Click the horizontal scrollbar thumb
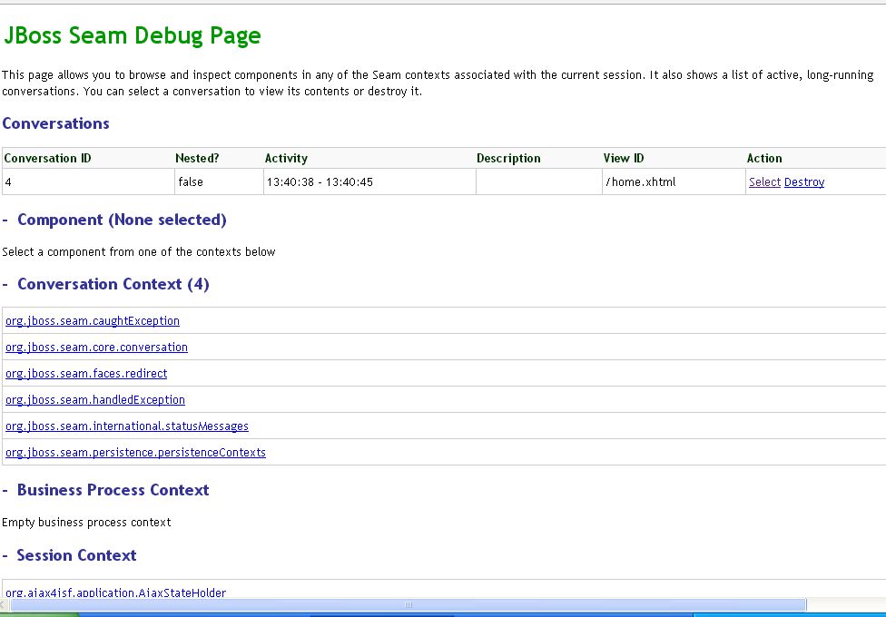 click(409, 604)
